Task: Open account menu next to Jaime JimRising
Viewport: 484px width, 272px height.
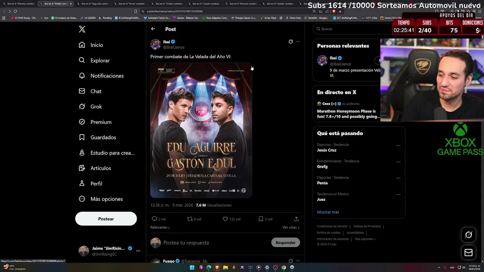Action: 138,251
